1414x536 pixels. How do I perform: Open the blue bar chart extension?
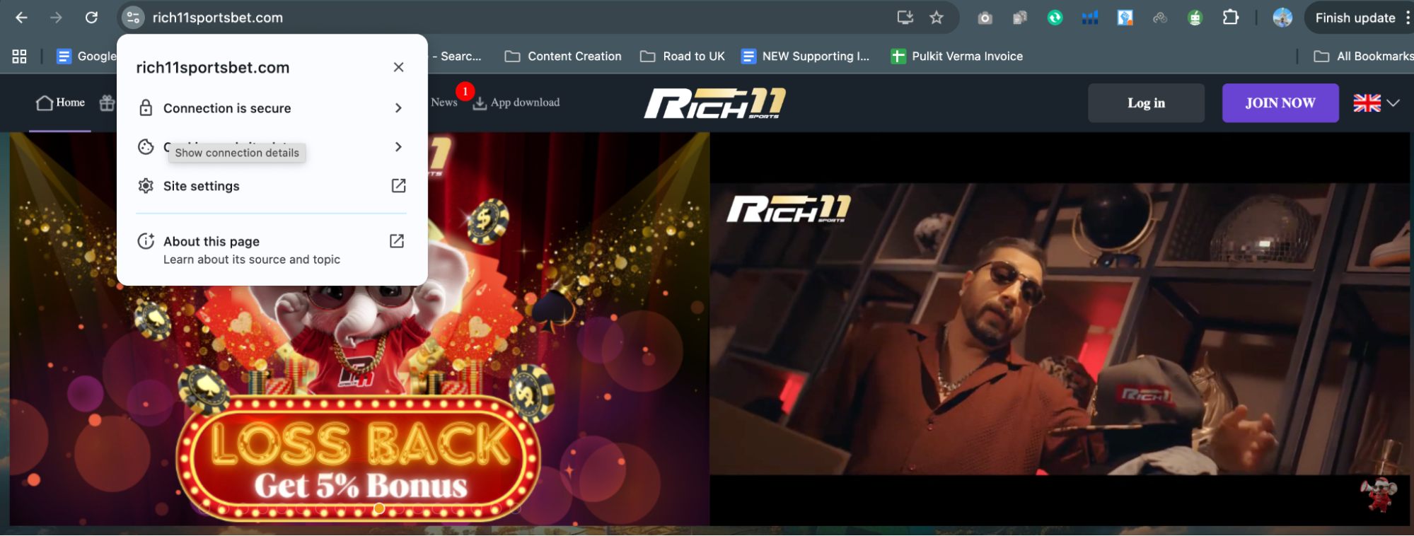1090,18
